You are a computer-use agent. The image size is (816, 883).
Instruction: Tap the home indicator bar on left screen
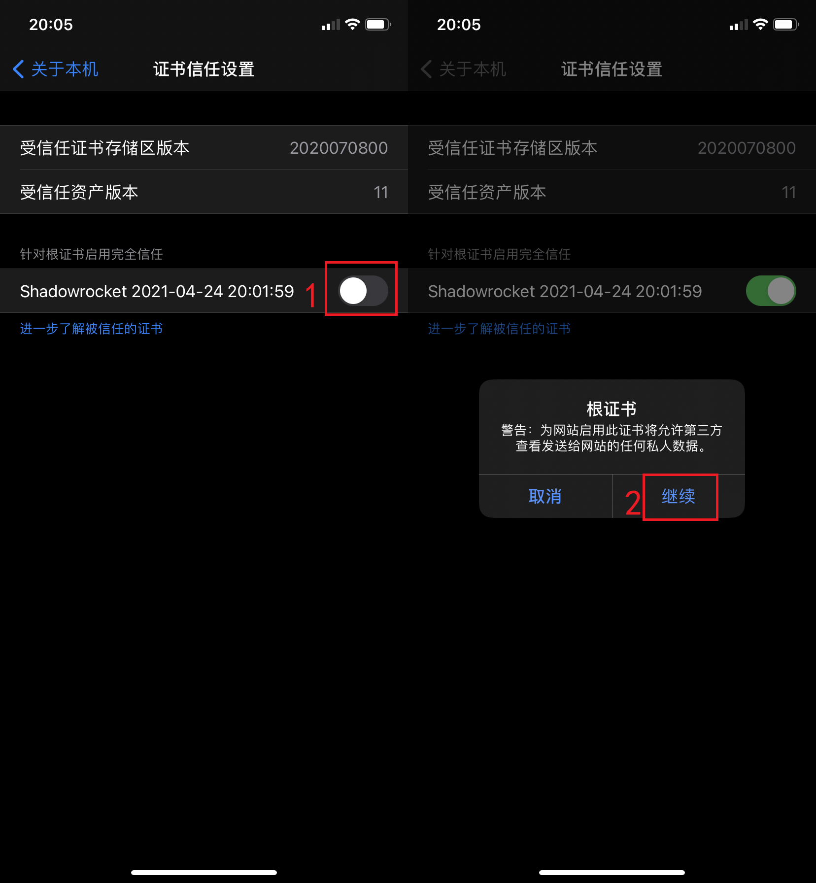pos(204,872)
